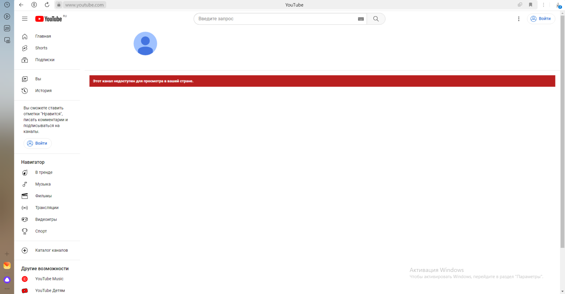Click the www.youtube.com address field
The width and height of the screenshot is (565, 294).
(84, 5)
